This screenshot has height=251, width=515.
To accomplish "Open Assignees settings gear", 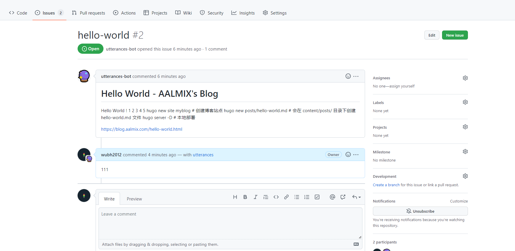I will pos(465,78).
